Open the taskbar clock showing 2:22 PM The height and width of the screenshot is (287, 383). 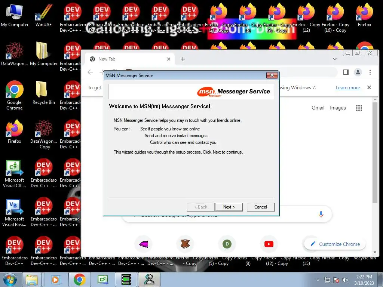click(x=364, y=280)
